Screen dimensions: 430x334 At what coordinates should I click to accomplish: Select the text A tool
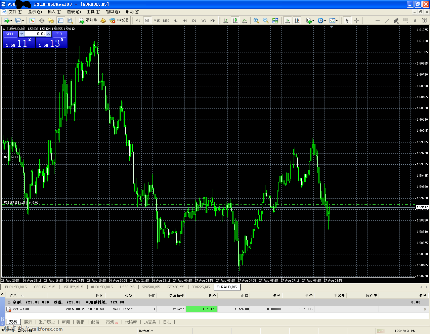tap(415, 20)
